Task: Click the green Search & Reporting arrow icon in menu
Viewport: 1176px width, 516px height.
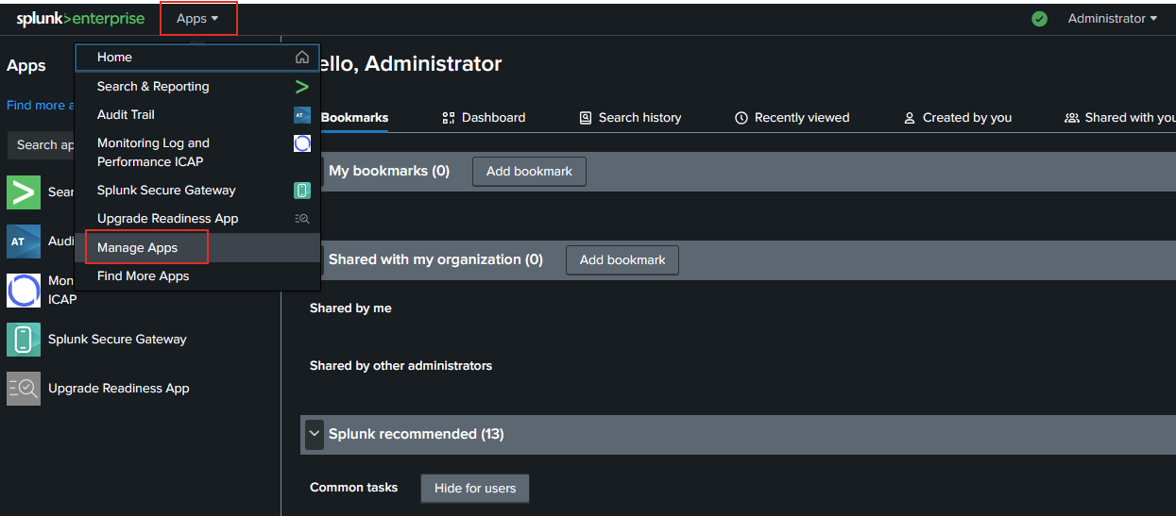Action: pyautogui.click(x=302, y=87)
